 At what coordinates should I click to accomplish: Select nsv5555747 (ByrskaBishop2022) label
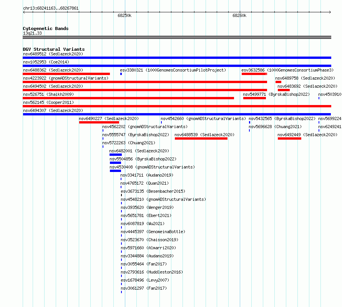click(x=136, y=135)
